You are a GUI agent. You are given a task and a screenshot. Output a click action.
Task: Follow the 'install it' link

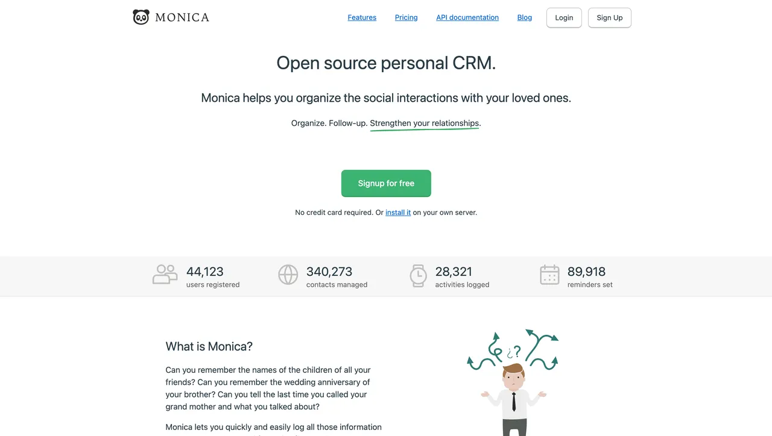point(398,213)
